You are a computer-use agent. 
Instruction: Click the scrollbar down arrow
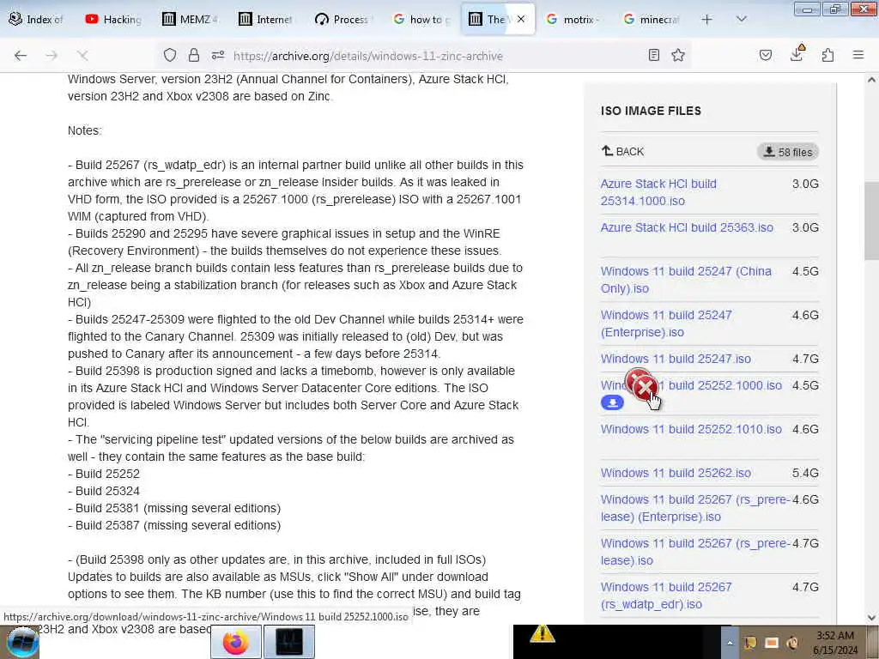[x=872, y=618]
